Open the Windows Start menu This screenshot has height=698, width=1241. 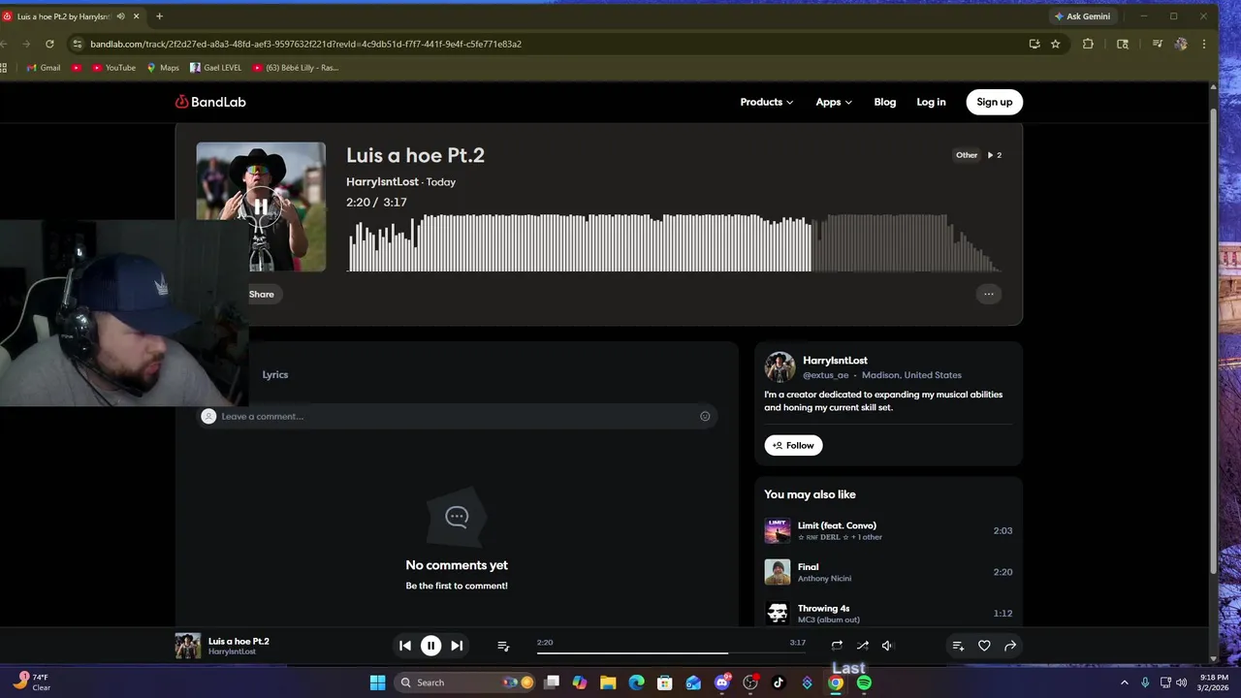377,682
